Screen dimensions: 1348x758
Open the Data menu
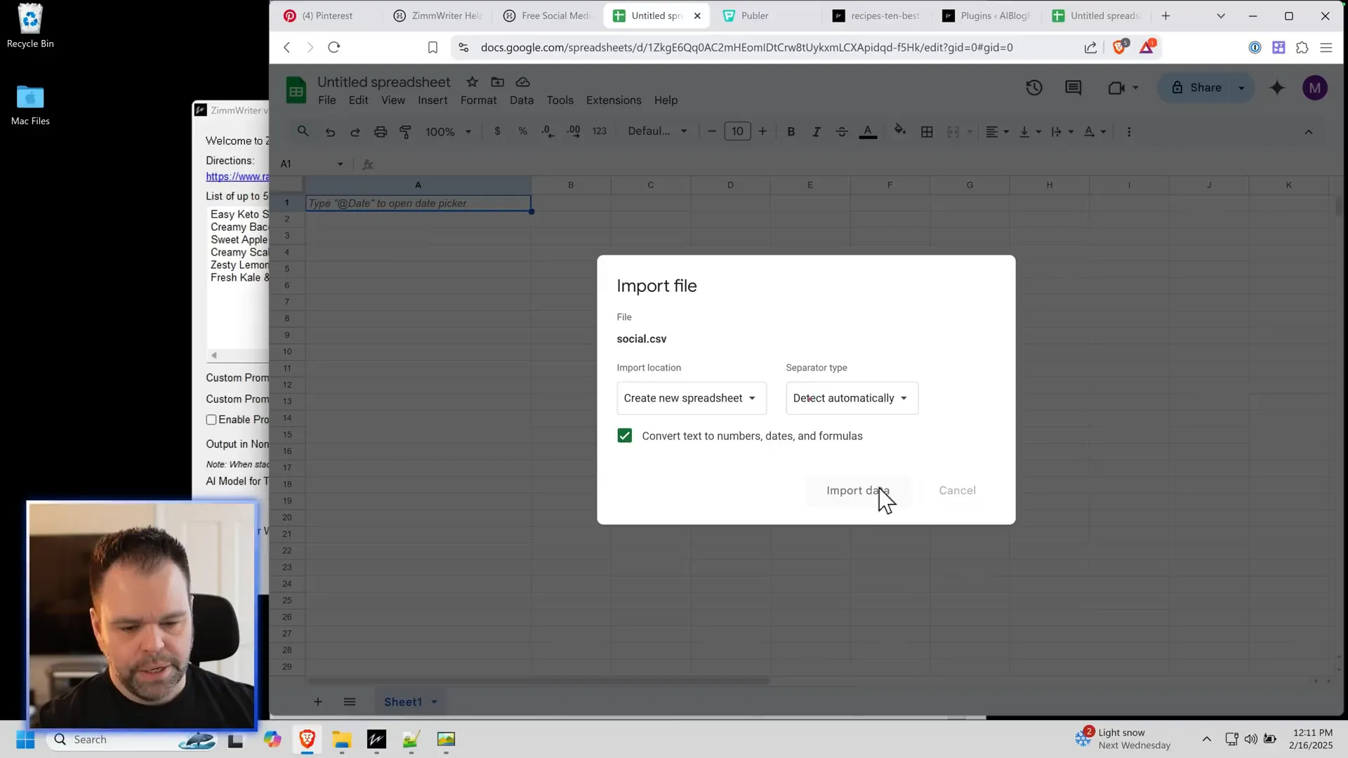click(521, 100)
